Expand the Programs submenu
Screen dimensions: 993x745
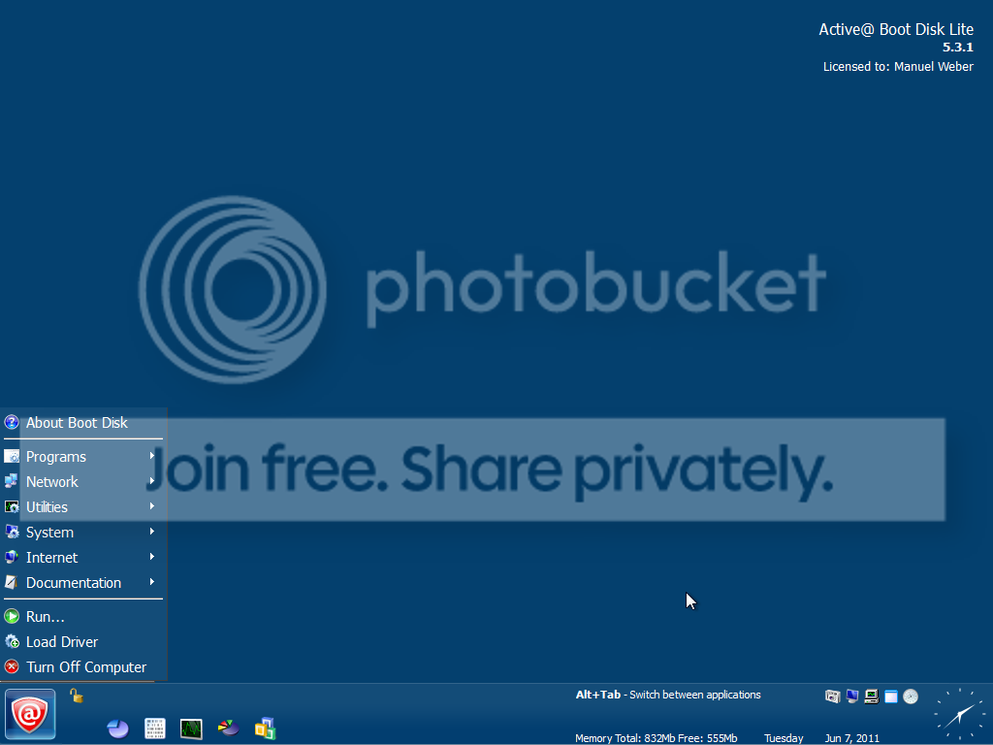tap(56, 457)
